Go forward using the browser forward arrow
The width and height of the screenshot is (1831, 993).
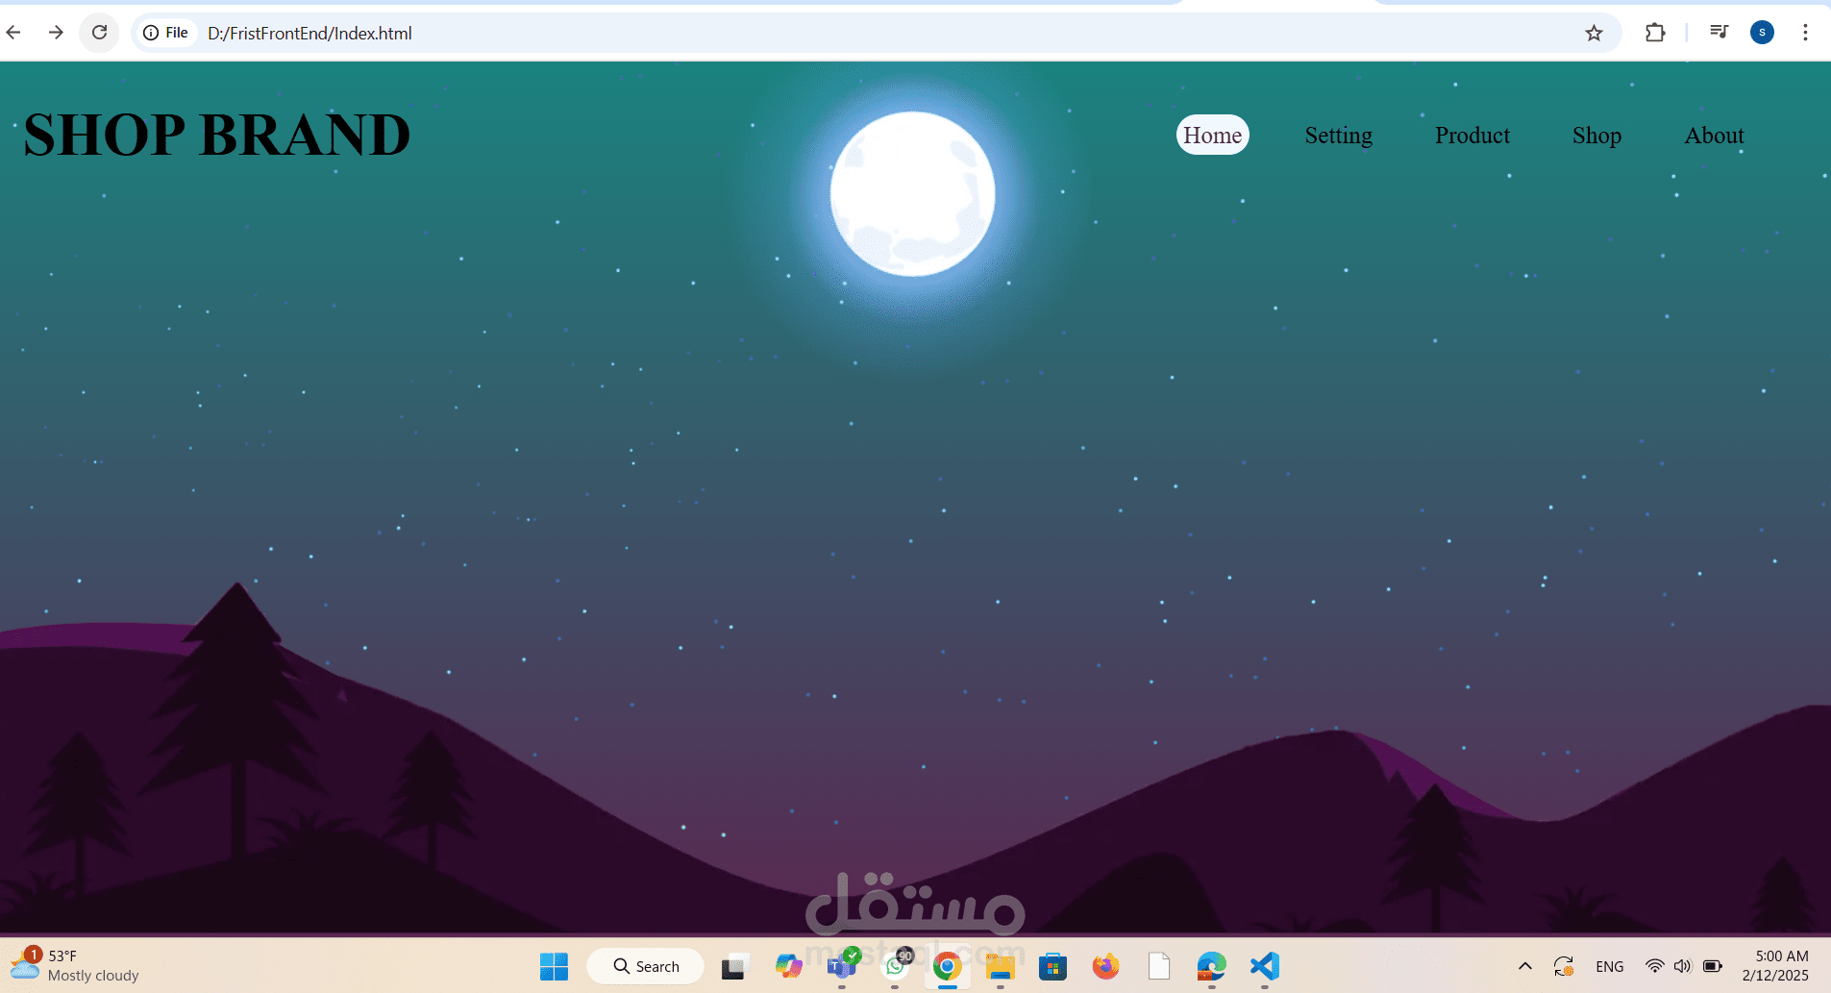[x=56, y=33]
